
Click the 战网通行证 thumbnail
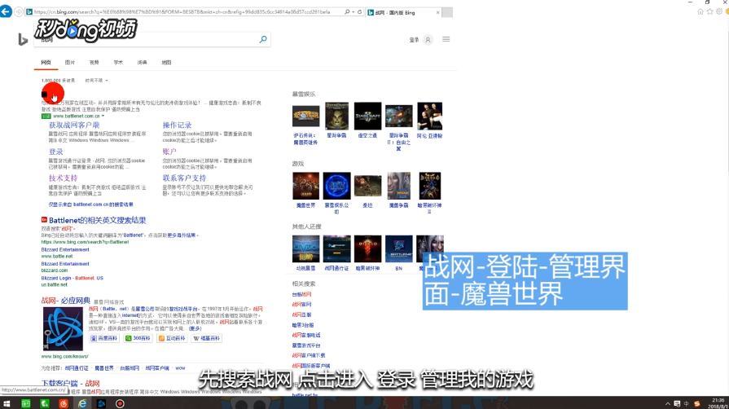click(x=336, y=249)
